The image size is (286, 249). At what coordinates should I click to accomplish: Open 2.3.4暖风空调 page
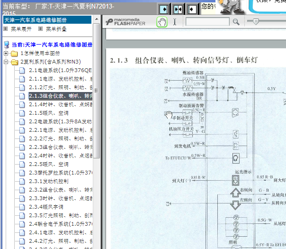coord(46,207)
